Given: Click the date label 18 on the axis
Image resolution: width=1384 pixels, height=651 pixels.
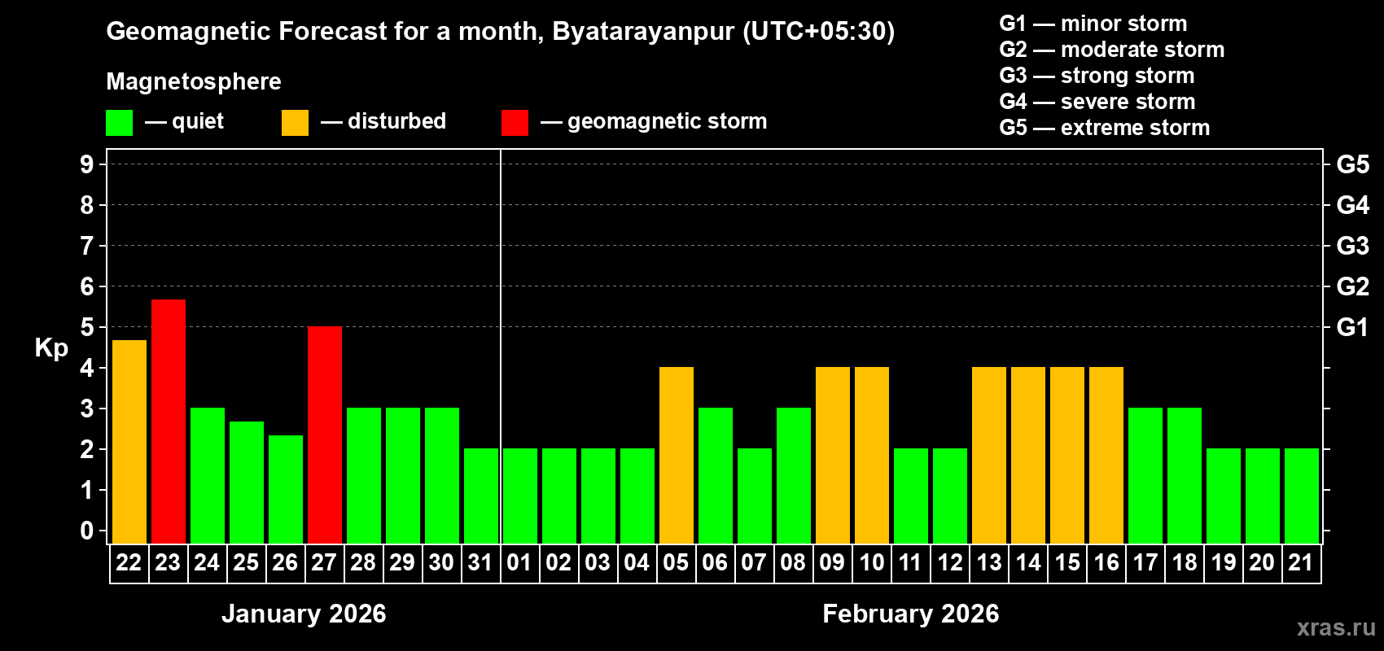Looking at the screenshot, I should [1185, 563].
